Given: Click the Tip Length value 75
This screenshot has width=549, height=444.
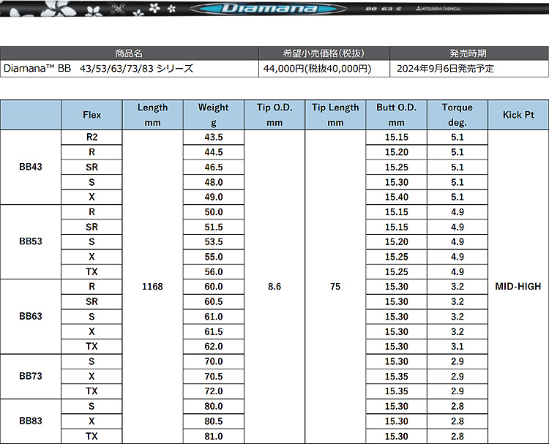Looking at the screenshot, I should click(335, 287).
